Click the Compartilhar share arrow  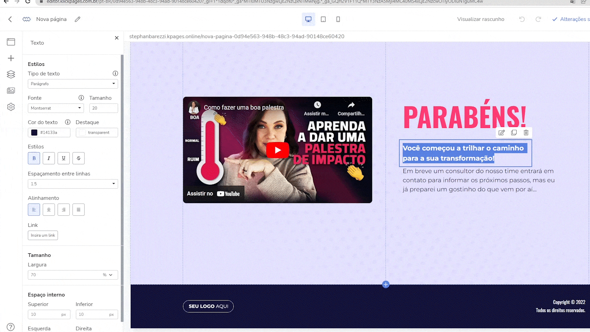coord(351,105)
